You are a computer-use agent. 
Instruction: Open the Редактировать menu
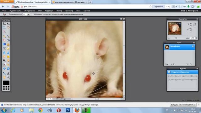point(15,11)
